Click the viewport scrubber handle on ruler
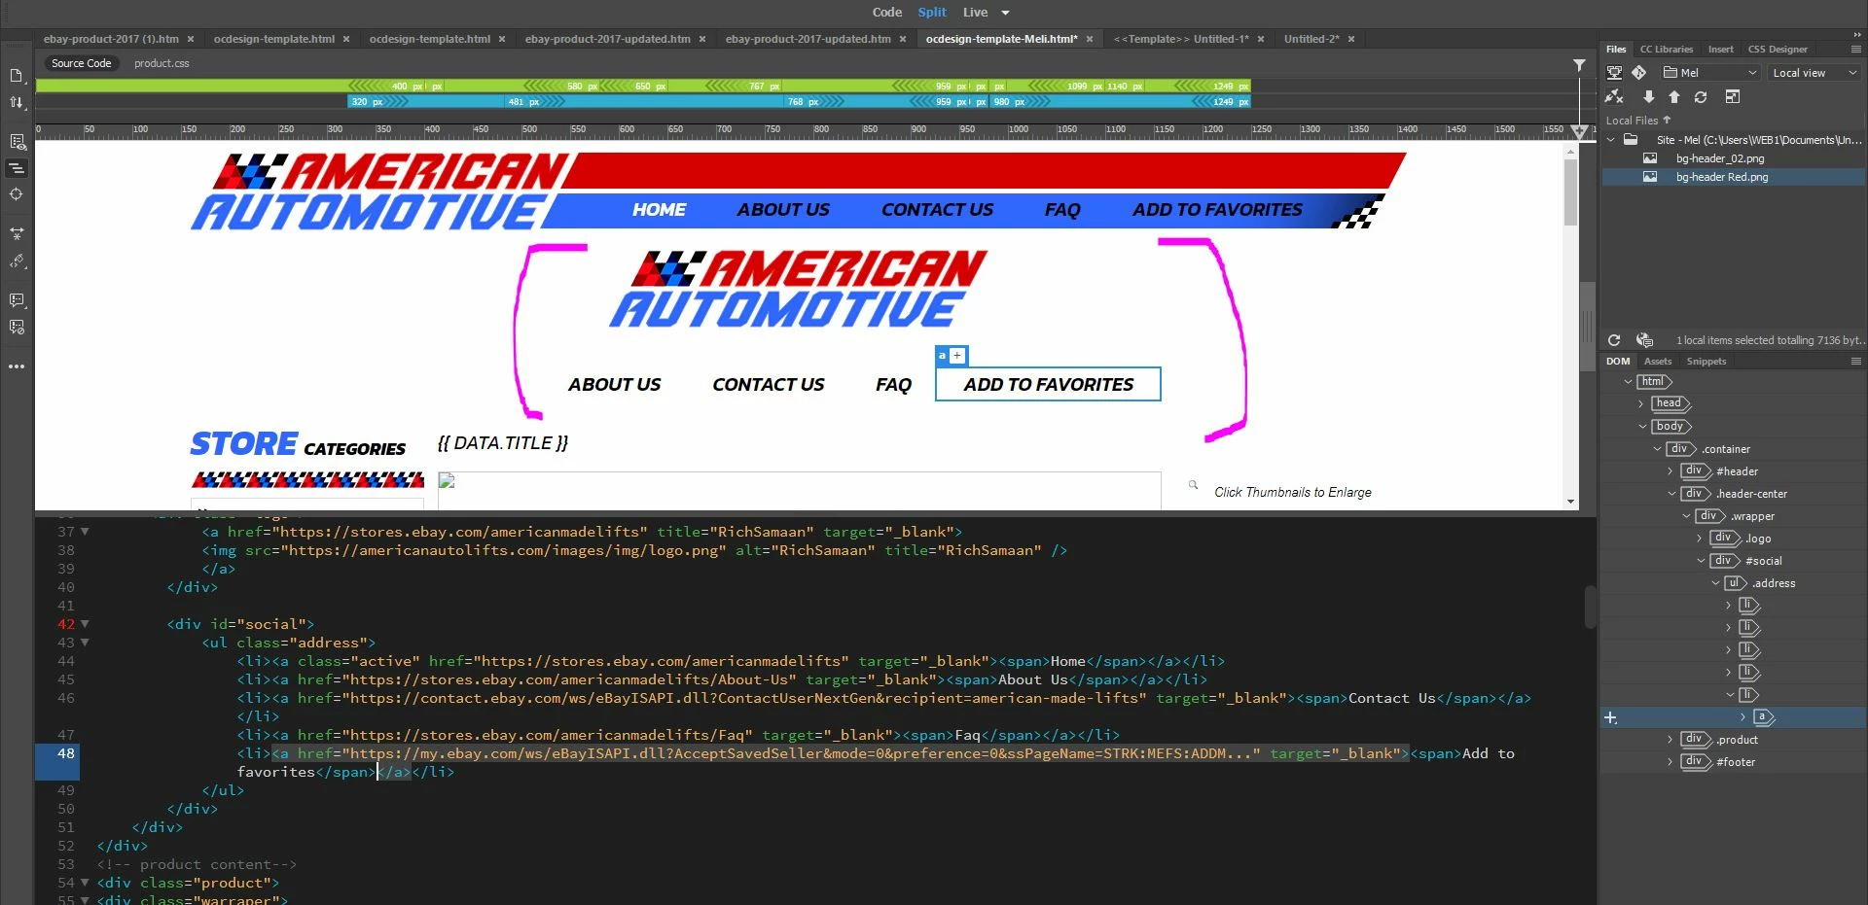Image resolution: width=1868 pixels, height=905 pixels. 1579,130
